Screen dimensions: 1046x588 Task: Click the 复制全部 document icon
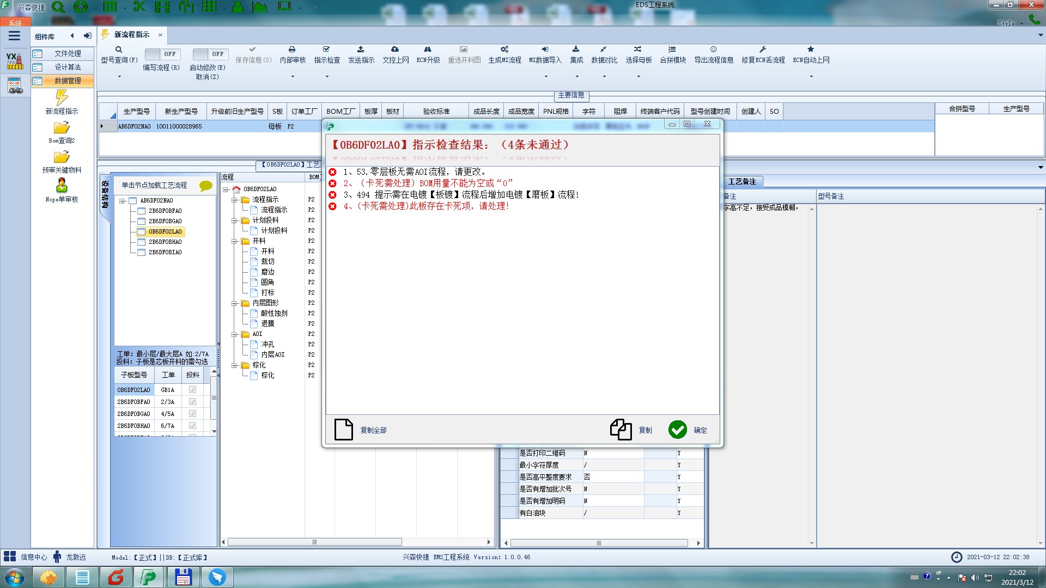tap(344, 430)
